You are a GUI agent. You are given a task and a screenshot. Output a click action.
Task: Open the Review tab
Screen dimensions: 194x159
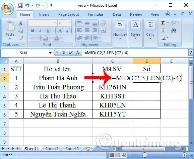[x=136, y=14]
